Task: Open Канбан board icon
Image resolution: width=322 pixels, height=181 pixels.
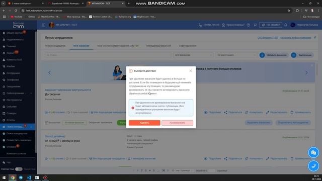Action: point(4,66)
